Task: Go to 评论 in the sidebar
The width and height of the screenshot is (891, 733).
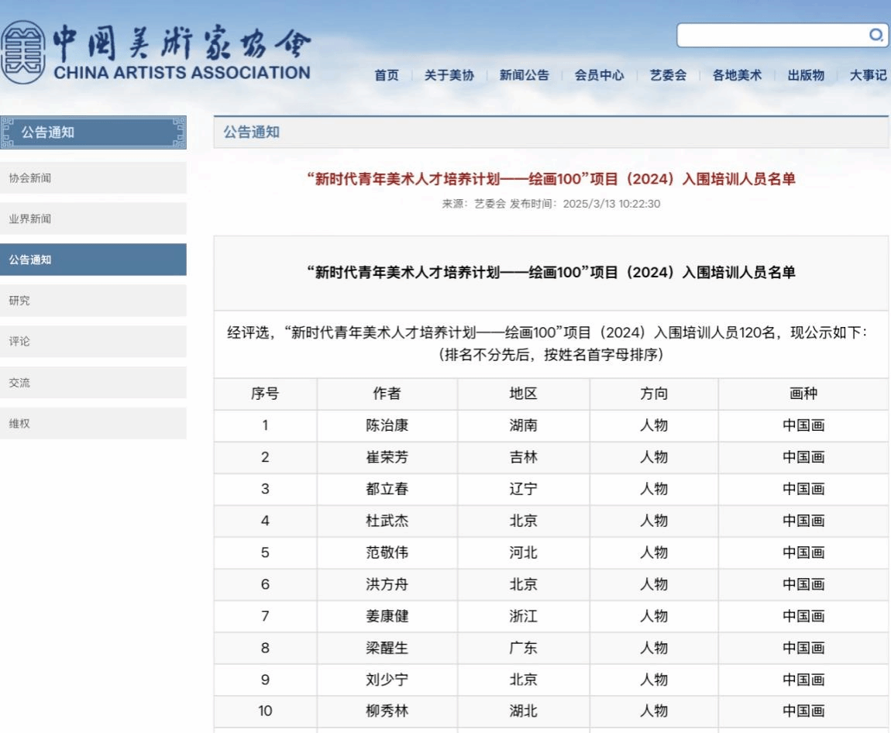Action: (93, 342)
